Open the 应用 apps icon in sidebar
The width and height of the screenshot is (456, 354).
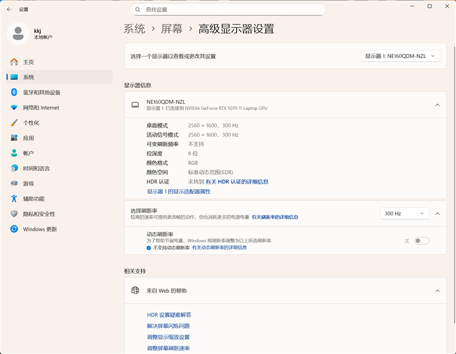pyautogui.click(x=14, y=138)
